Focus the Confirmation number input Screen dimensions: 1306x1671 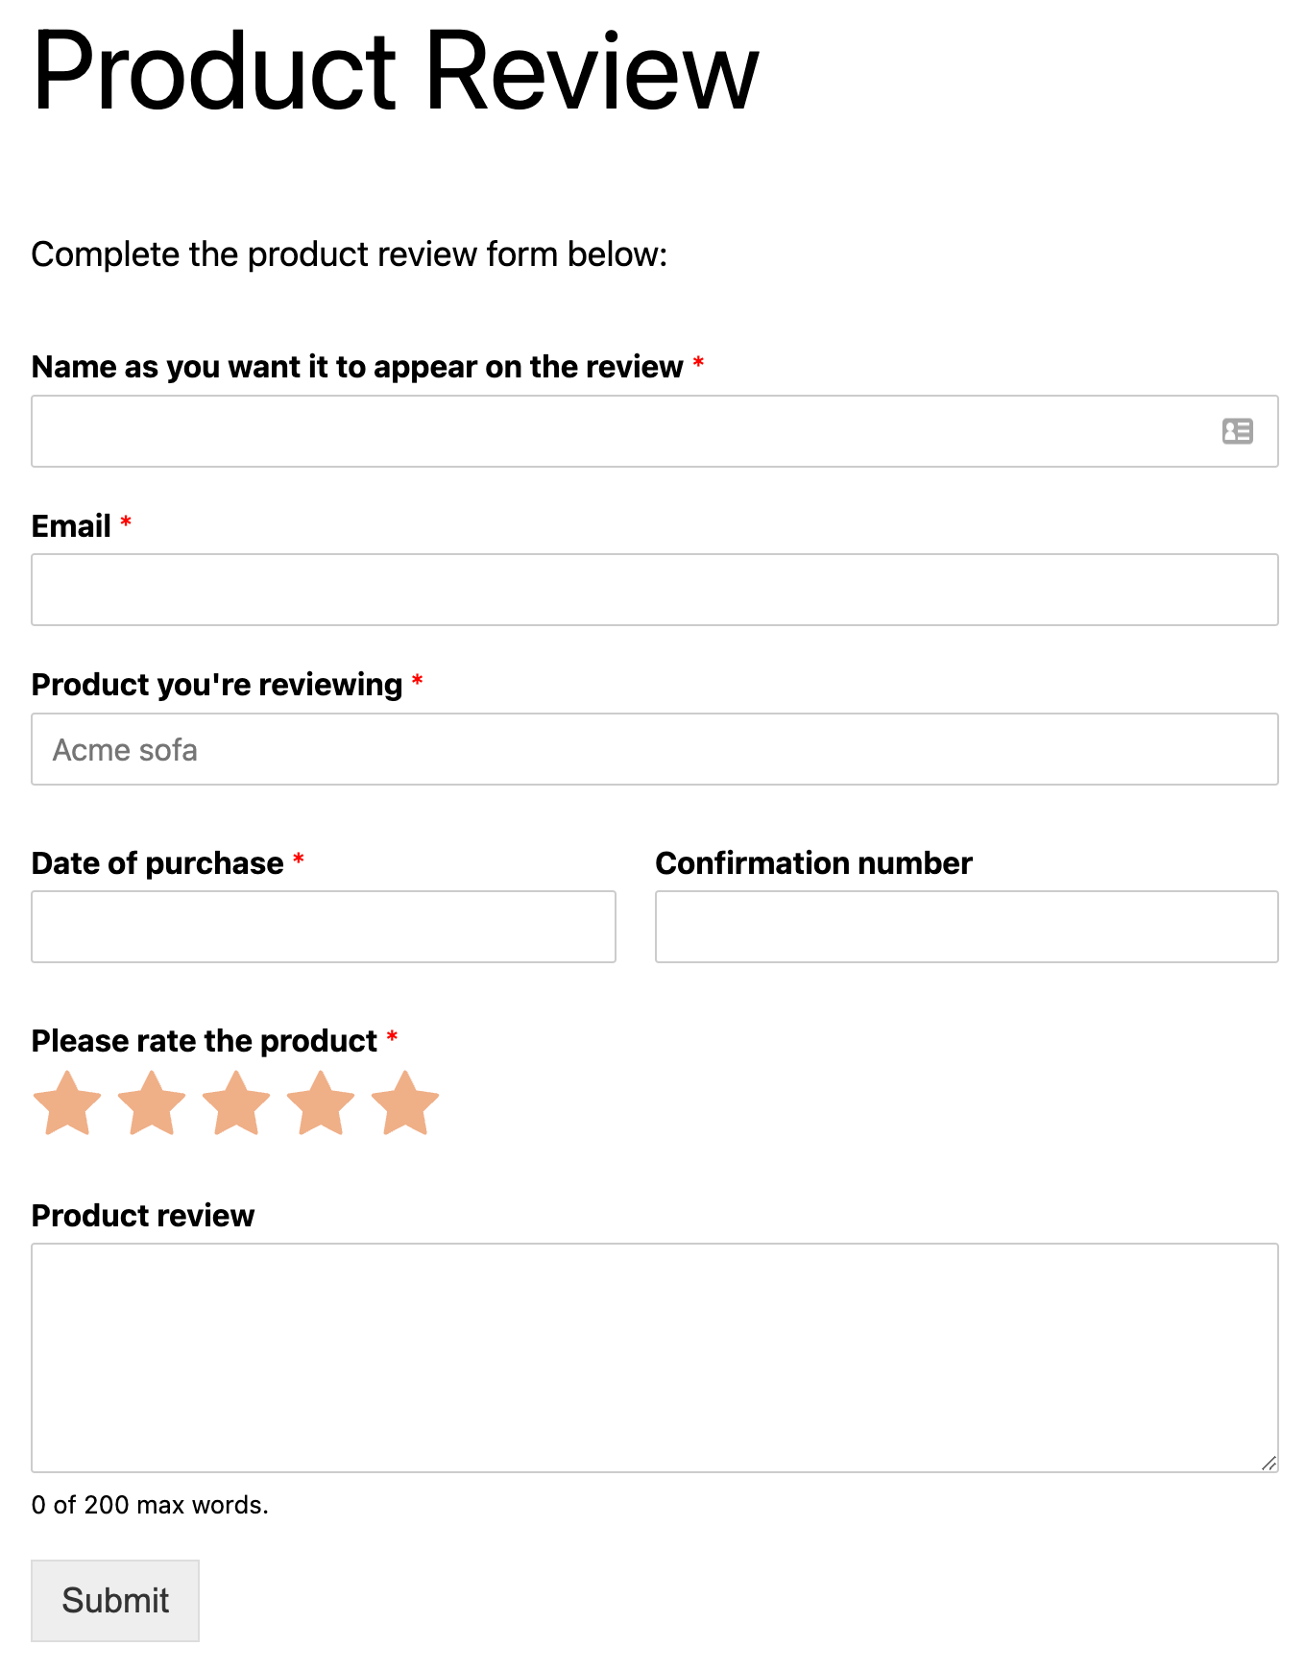pyautogui.click(x=966, y=927)
